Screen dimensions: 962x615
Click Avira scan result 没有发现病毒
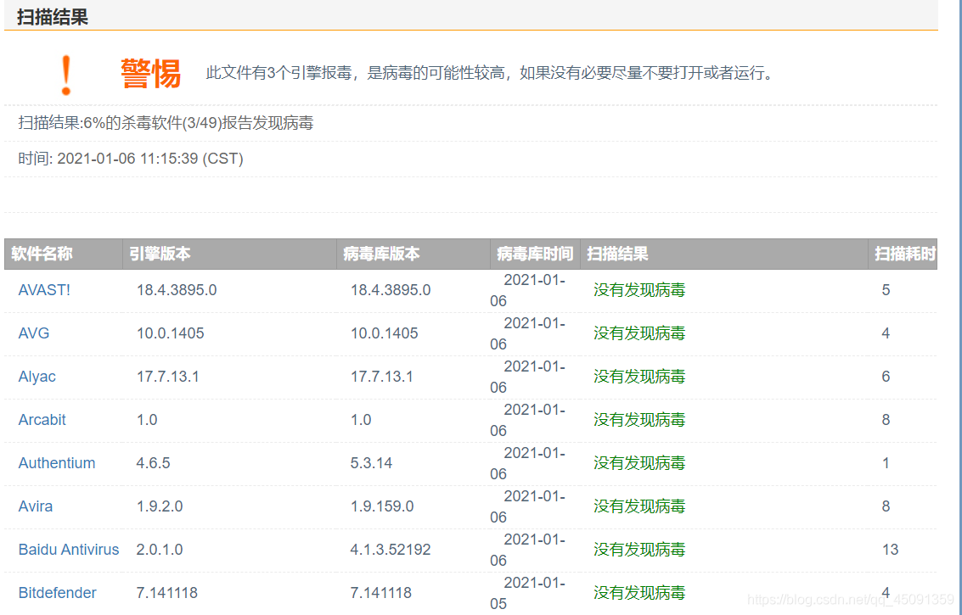point(639,506)
